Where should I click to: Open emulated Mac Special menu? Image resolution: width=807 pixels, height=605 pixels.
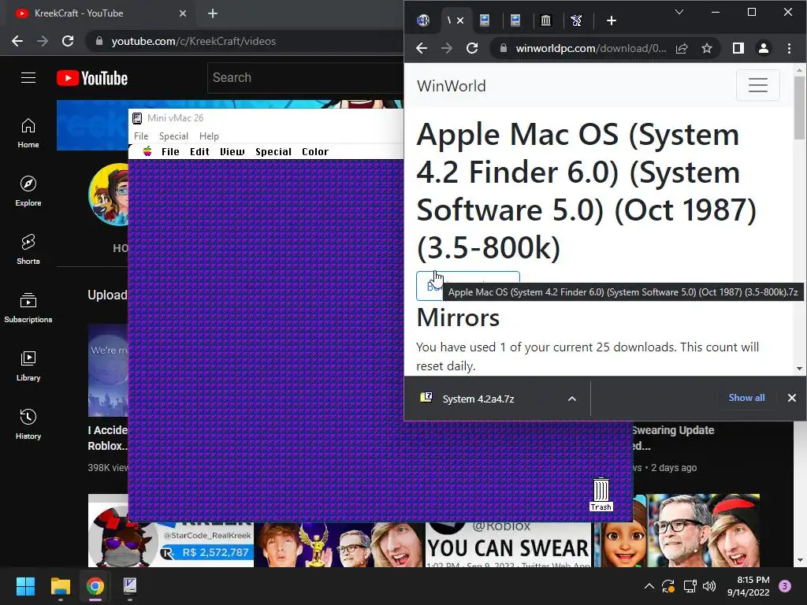pyautogui.click(x=273, y=152)
